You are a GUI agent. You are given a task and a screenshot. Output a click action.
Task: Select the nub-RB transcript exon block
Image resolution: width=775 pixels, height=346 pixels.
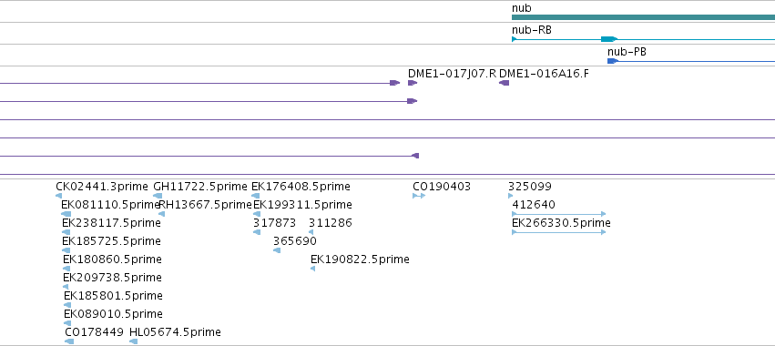point(609,39)
